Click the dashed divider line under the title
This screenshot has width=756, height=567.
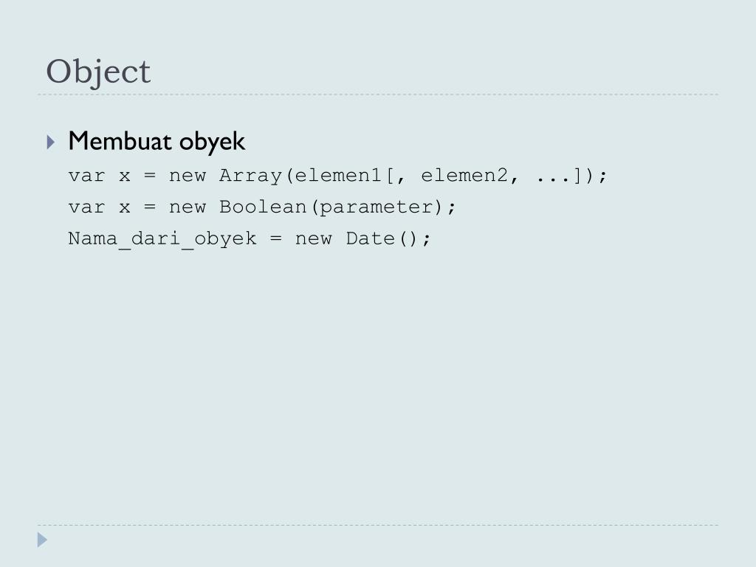pos(378,94)
